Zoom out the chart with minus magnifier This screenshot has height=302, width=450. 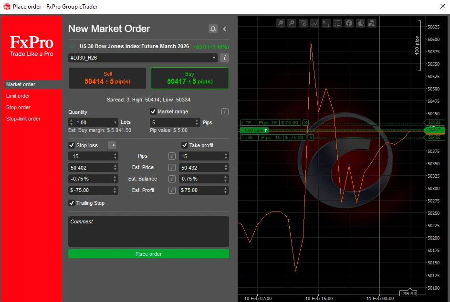(281, 23)
